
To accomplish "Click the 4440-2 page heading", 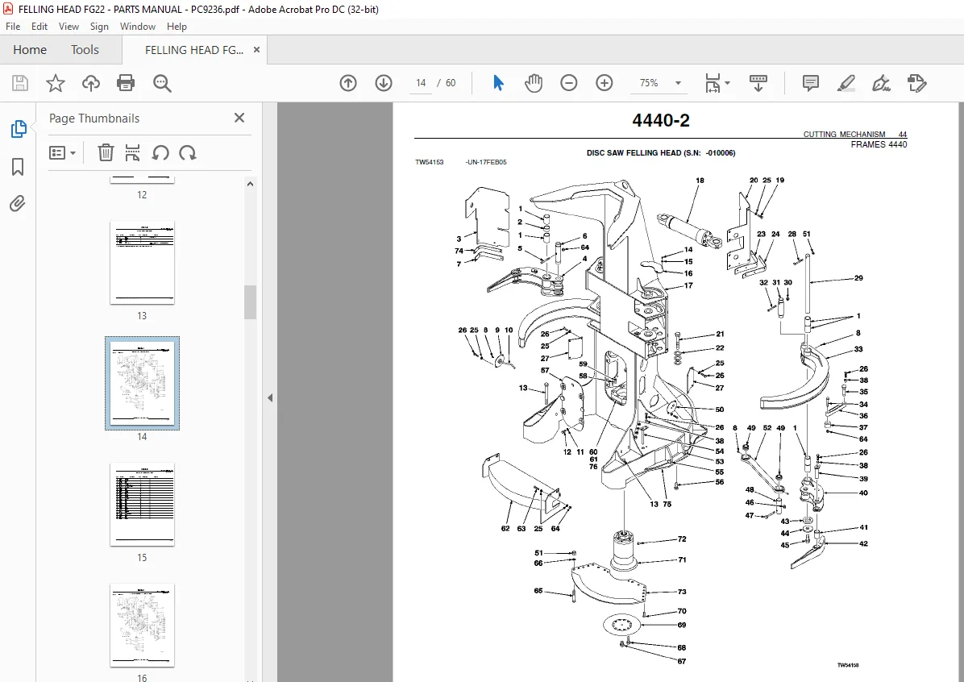I will (x=661, y=121).
